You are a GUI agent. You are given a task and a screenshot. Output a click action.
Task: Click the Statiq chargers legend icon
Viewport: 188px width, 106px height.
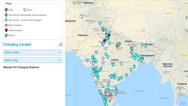pos(6,30)
